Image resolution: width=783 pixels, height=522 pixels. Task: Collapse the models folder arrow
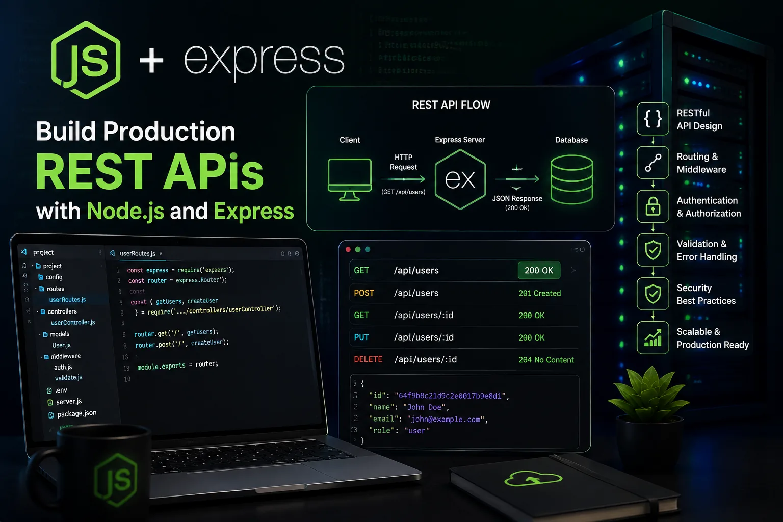coord(39,334)
